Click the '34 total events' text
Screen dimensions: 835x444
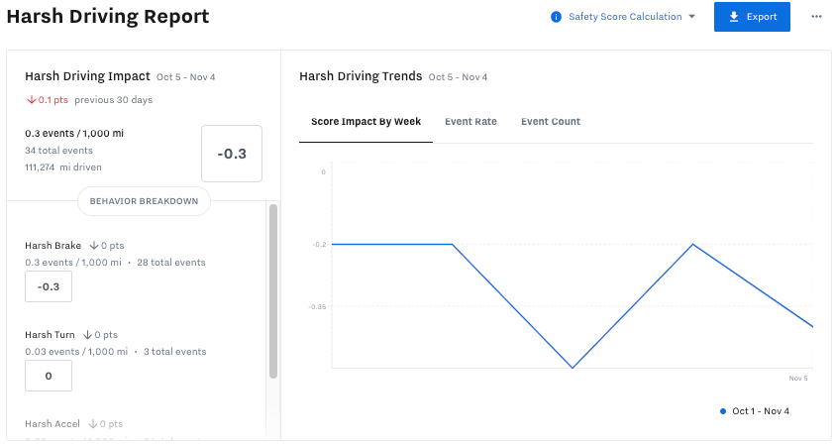click(x=58, y=151)
